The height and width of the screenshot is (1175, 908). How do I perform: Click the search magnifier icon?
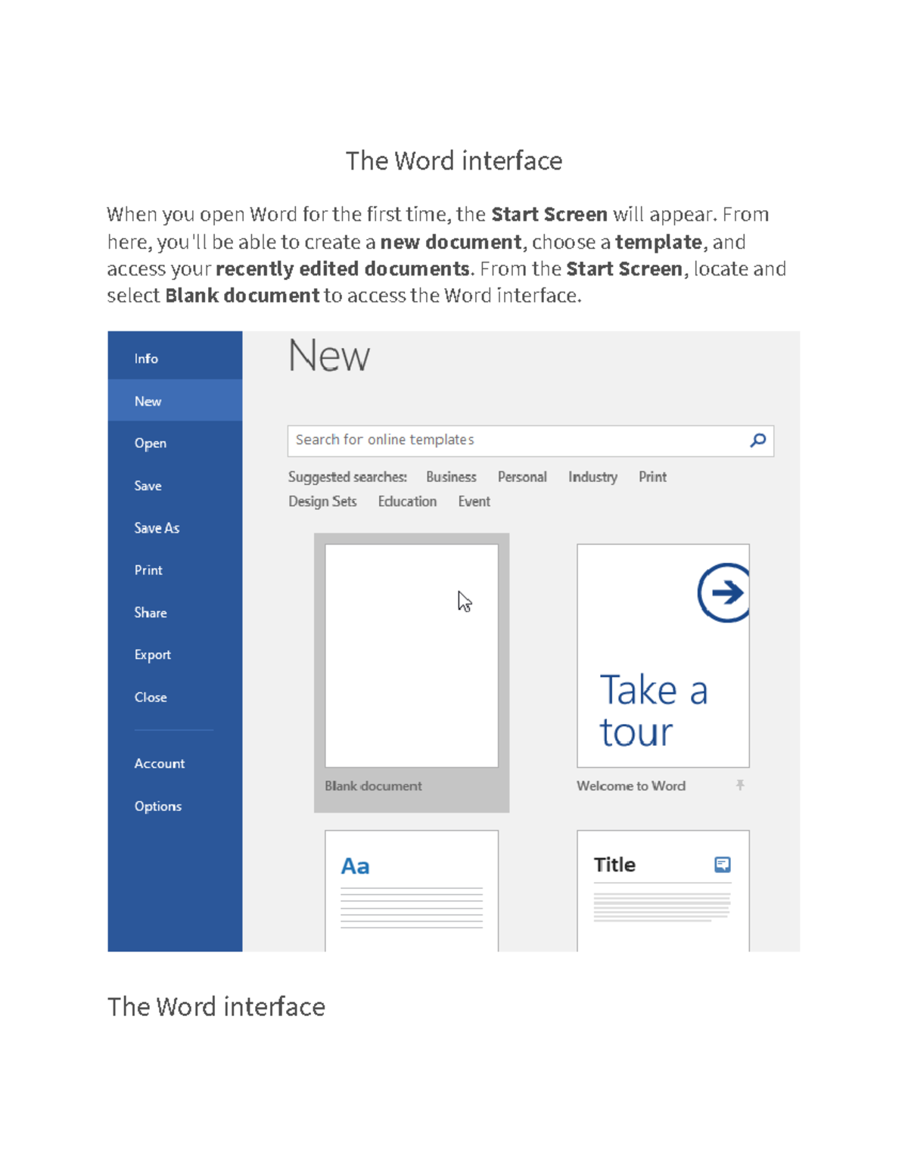pyautogui.click(x=757, y=440)
